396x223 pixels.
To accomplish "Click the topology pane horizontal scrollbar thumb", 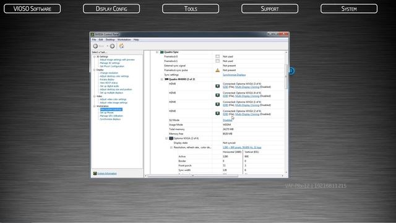I will [193, 176].
